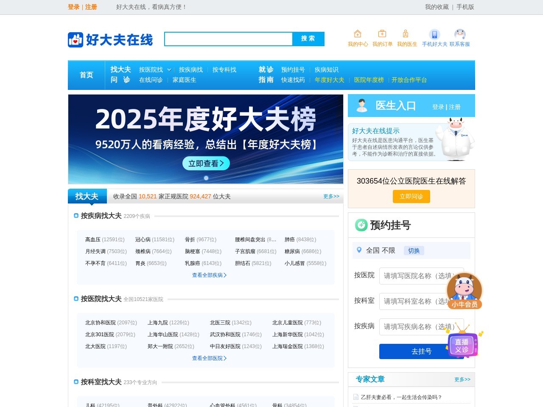Open 手机好大夫 phone icon
Screen dimensions: 543x407
click(434, 34)
